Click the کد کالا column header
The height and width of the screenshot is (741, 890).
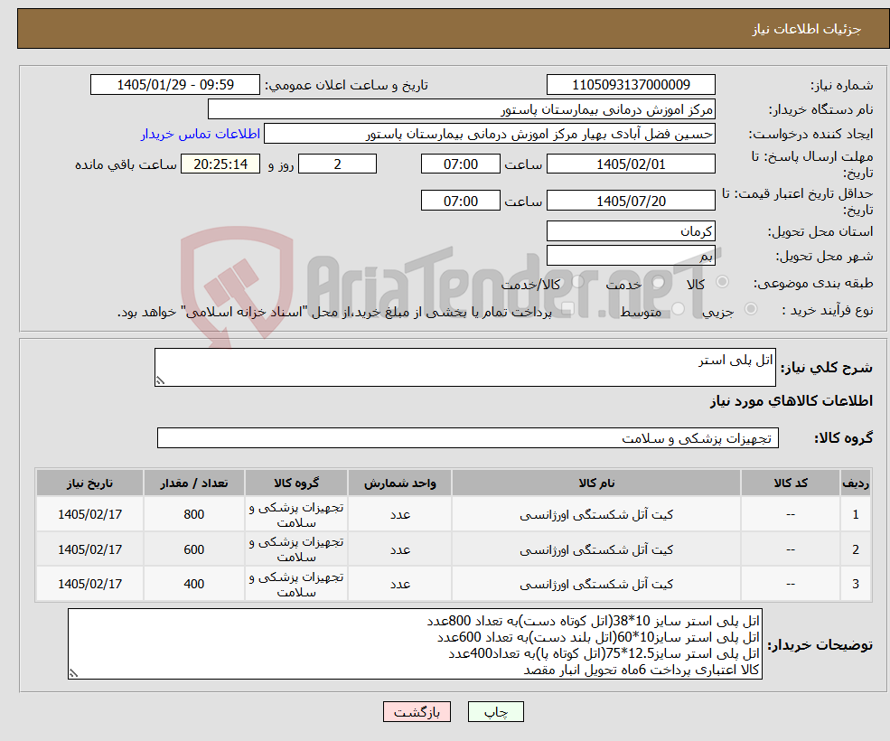coord(791,483)
